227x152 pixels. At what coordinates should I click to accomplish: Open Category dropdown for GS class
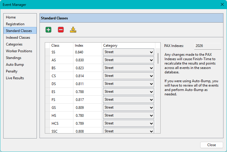pyautogui.click(x=129, y=107)
